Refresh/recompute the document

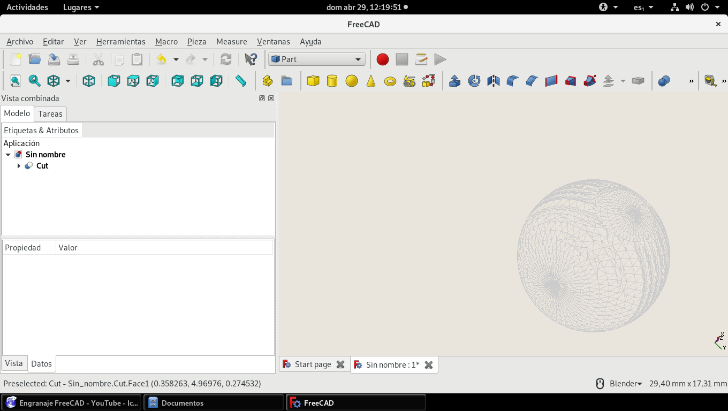pyautogui.click(x=226, y=59)
